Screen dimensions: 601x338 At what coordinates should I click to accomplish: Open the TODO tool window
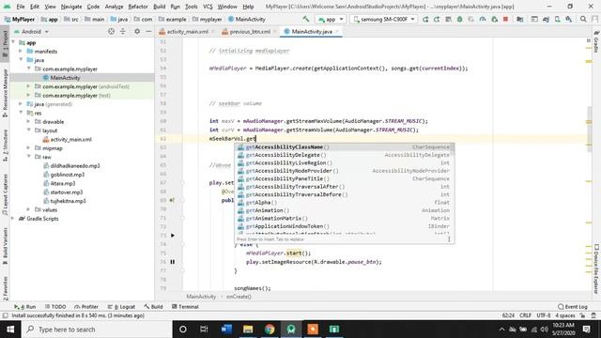coord(55,307)
